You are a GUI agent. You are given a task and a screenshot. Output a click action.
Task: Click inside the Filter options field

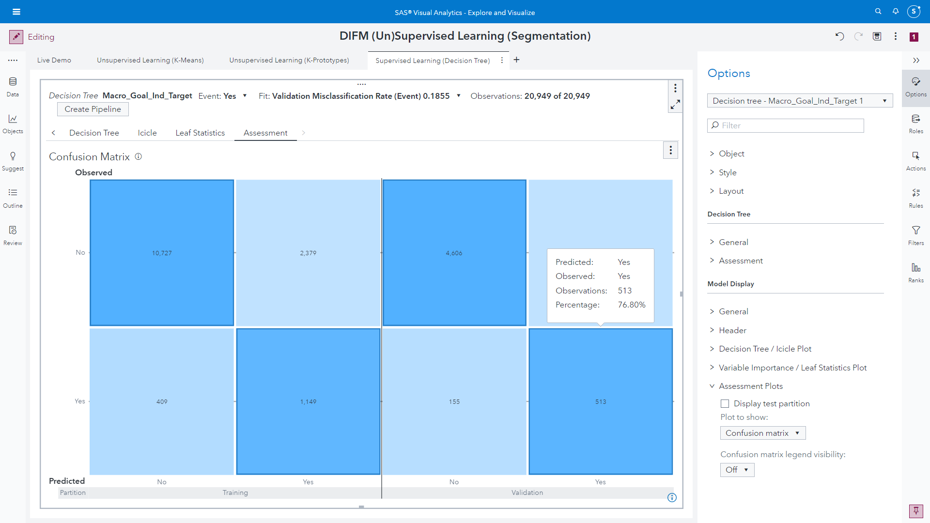coord(785,125)
